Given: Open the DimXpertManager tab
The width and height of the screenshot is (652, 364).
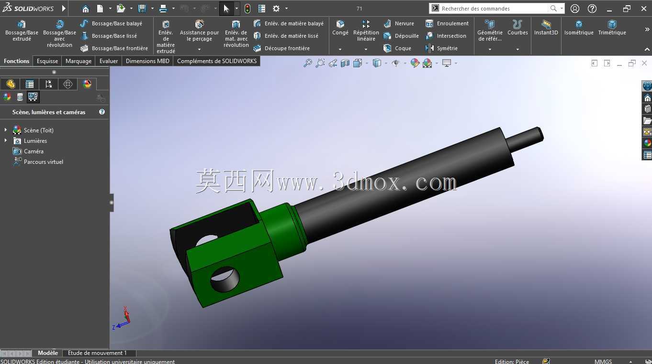Looking at the screenshot, I should 68,84.
